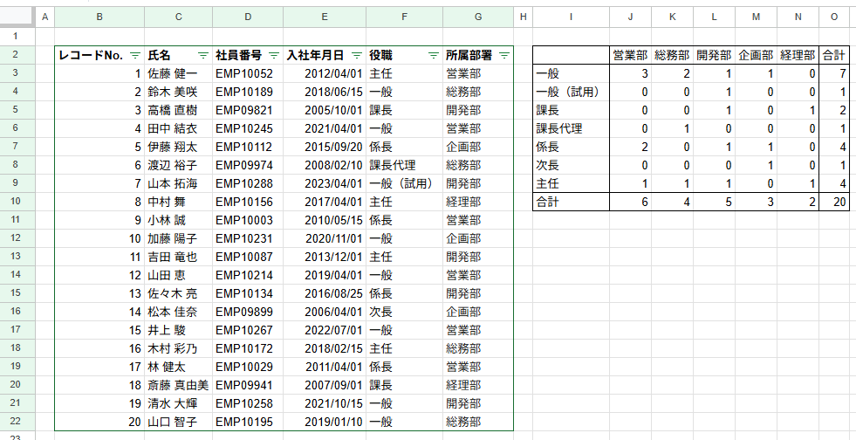Select row 10 header
Screen dimensions: 856x440
coord(16,202)
